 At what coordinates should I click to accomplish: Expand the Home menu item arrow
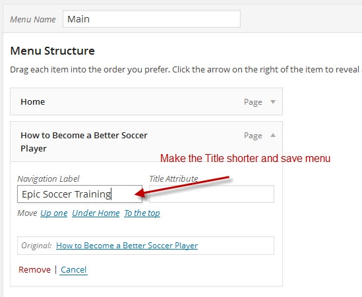273,101
